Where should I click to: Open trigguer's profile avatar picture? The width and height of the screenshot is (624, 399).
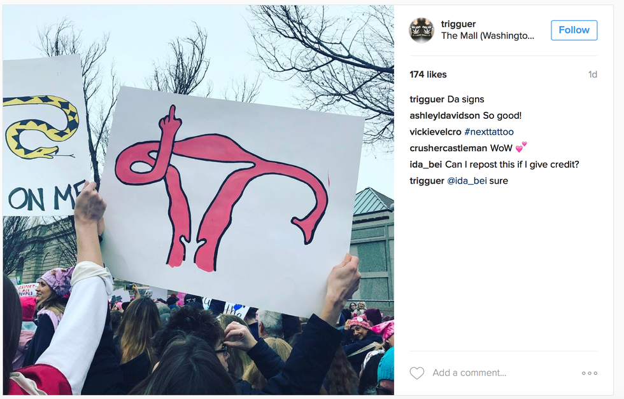click(x=422, y=30)
